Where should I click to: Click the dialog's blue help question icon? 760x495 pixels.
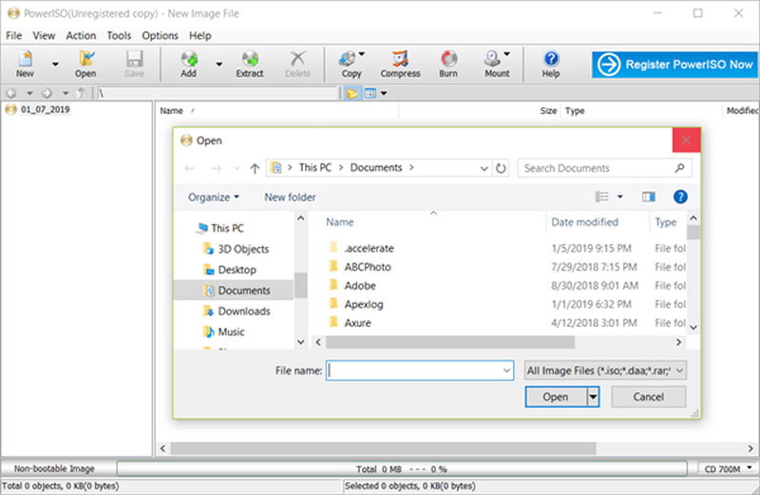pos(680,197)
